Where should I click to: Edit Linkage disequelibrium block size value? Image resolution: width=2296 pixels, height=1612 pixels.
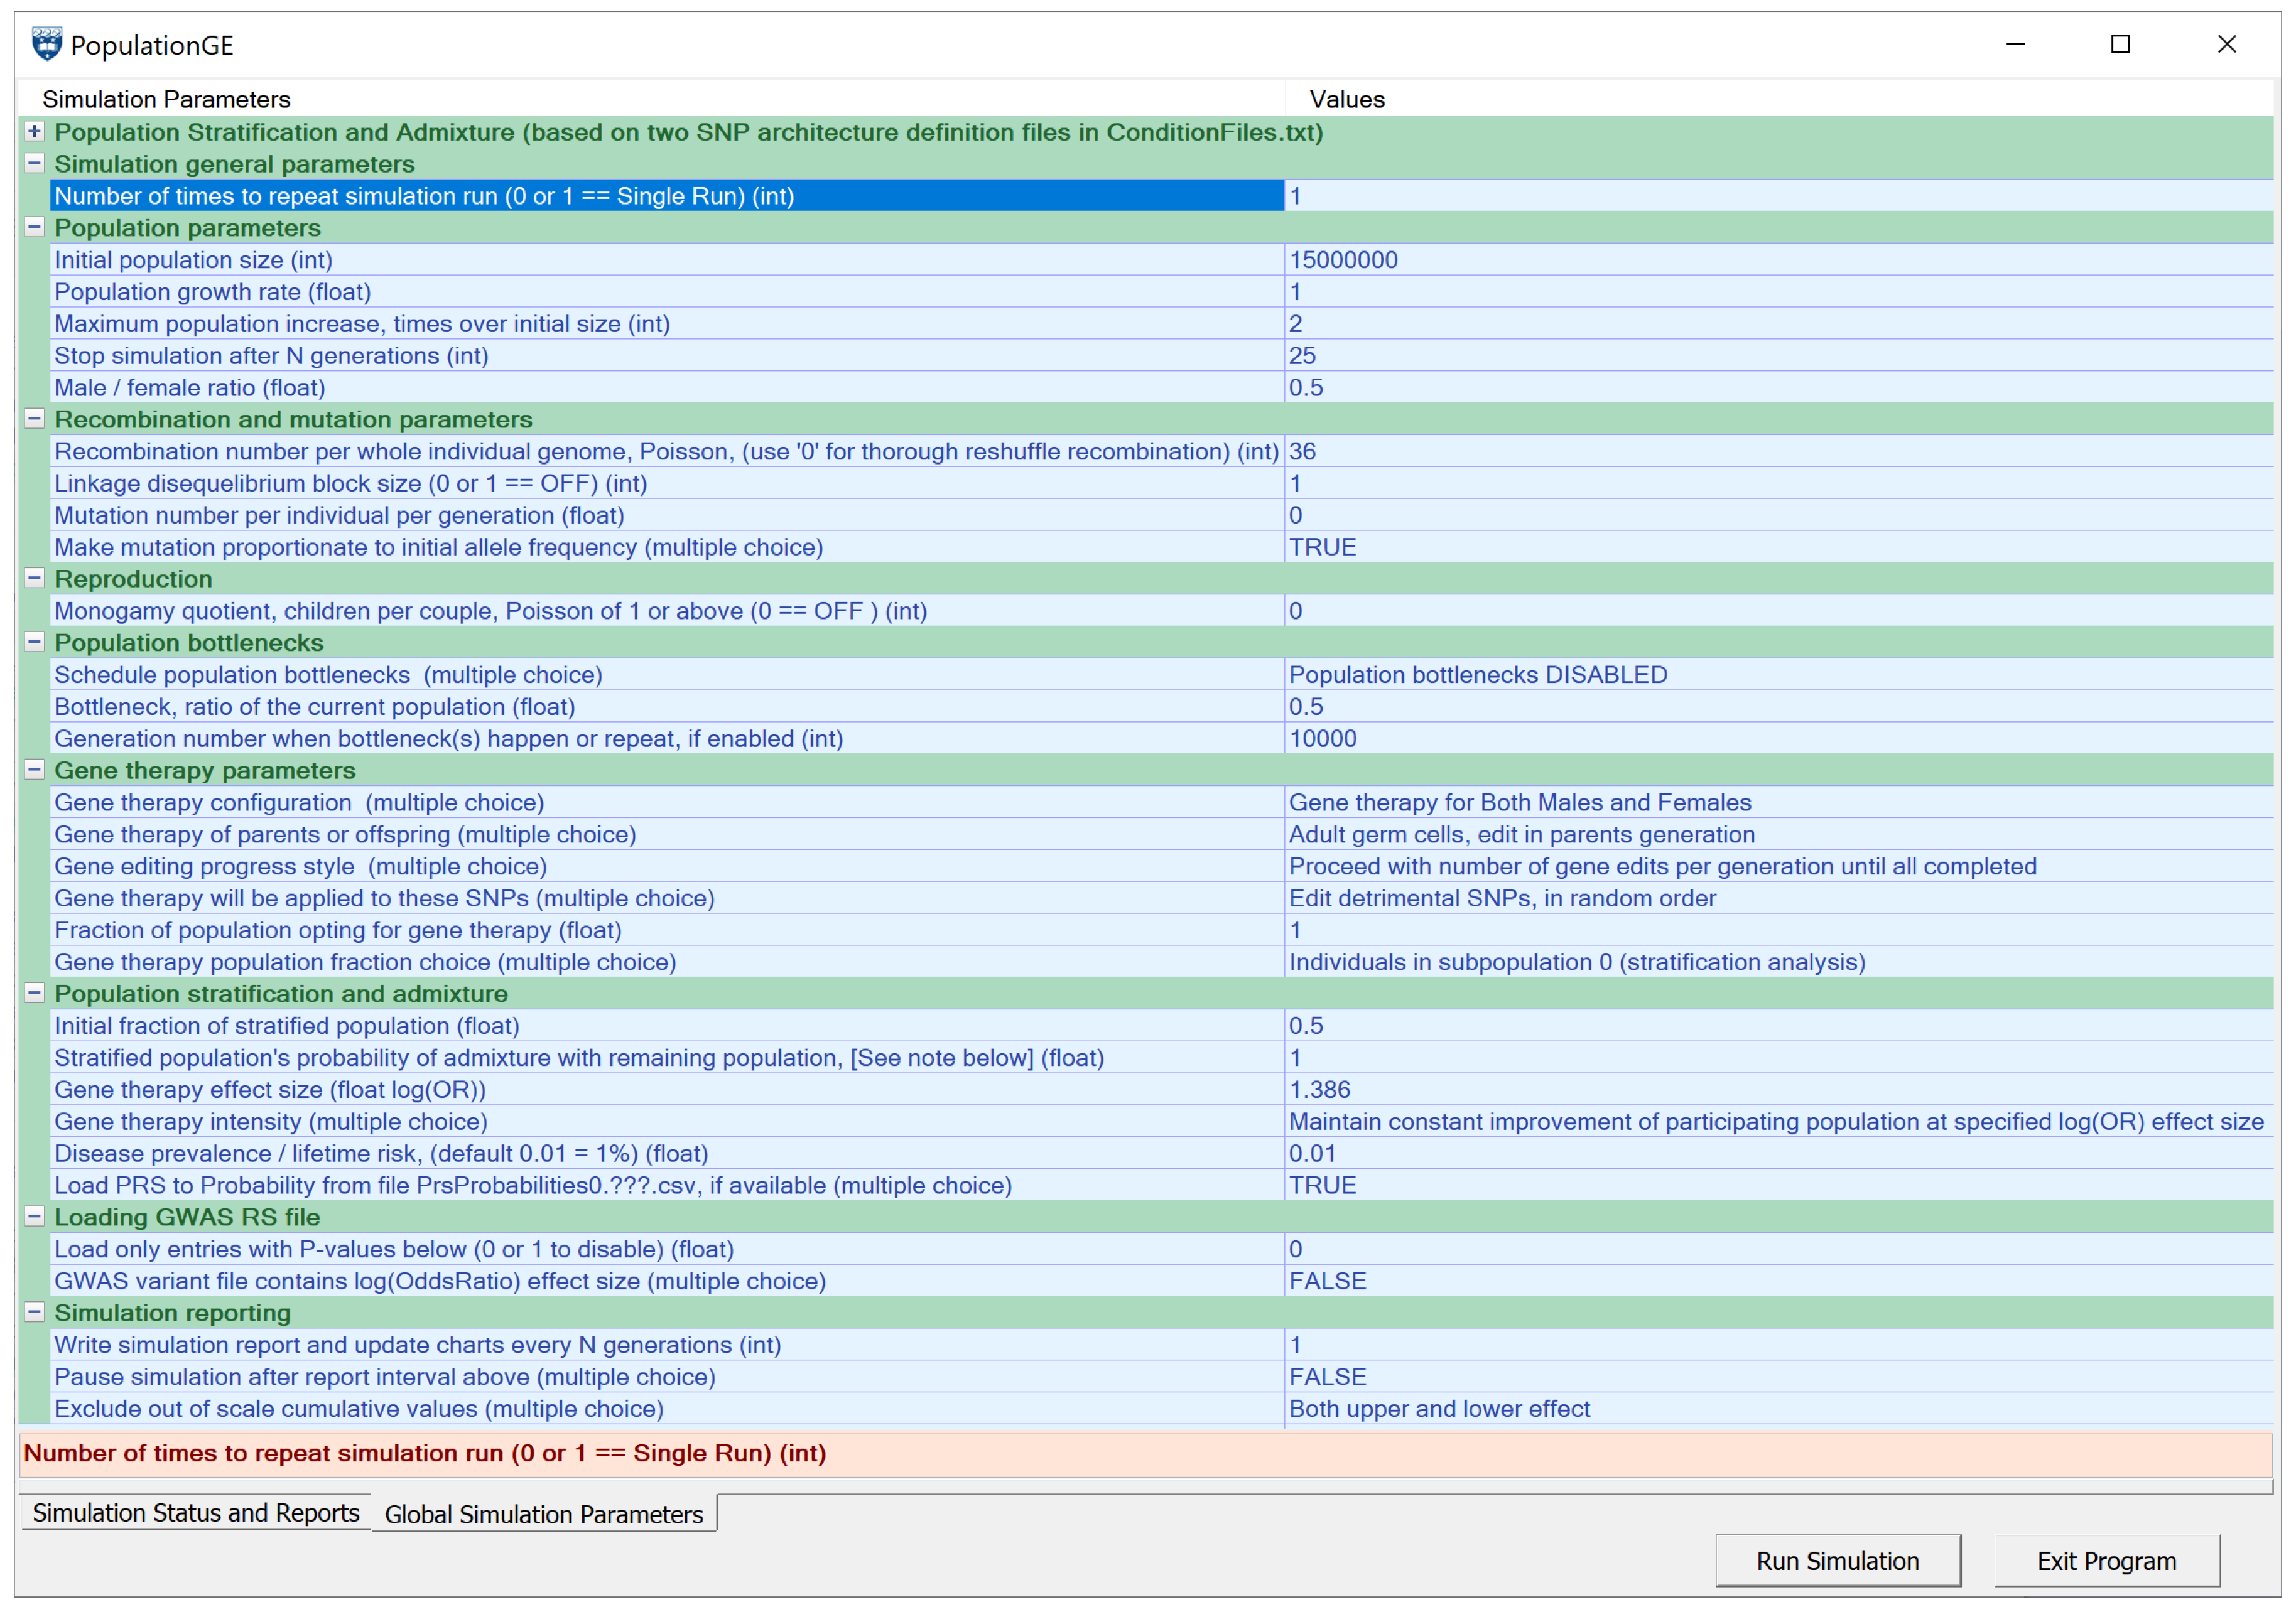pyautogui.click(x=1779, y=484)
